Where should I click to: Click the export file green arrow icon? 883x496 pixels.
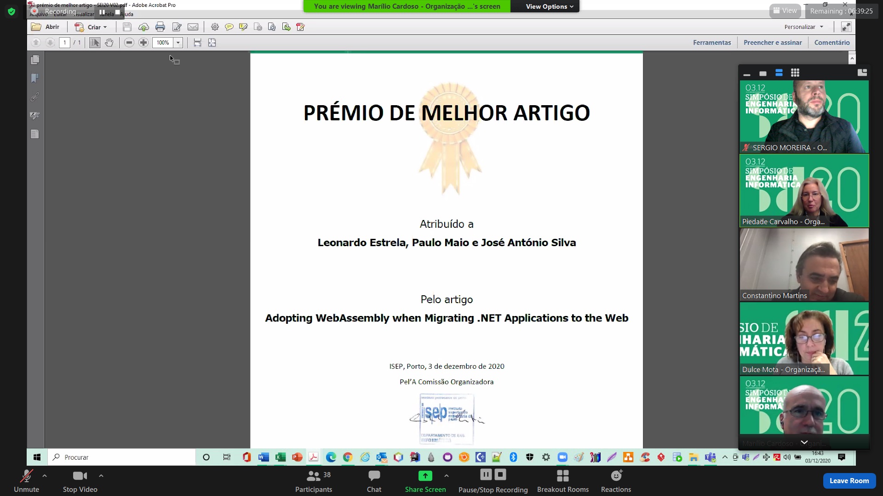pos(287,27)
